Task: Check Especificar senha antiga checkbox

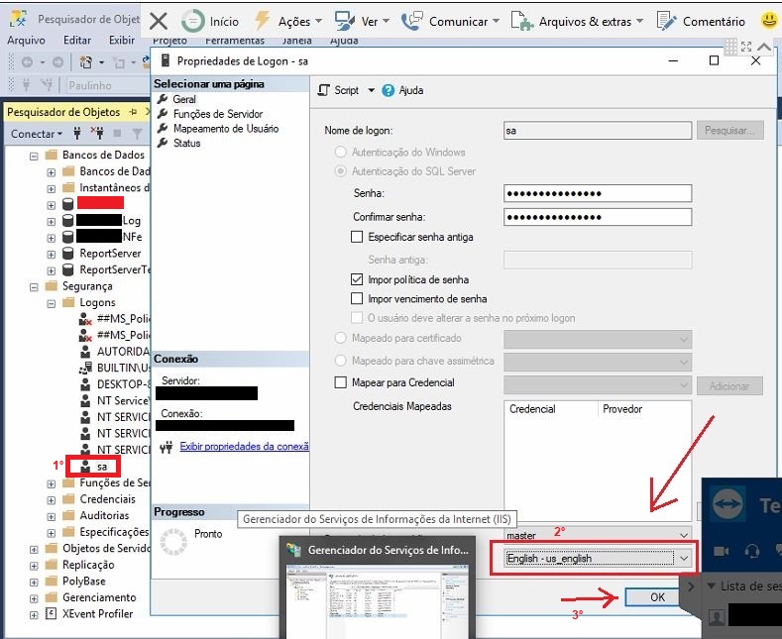Action: (x=357, y=237)
